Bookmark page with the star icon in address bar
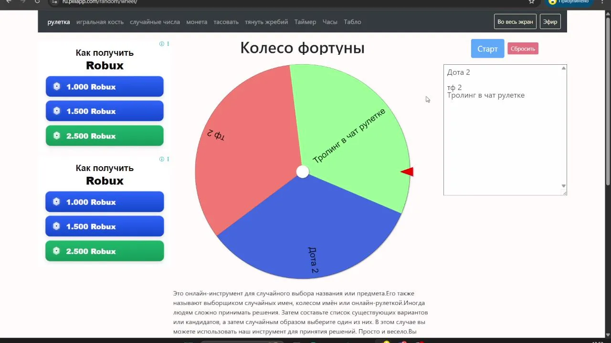 531,2
